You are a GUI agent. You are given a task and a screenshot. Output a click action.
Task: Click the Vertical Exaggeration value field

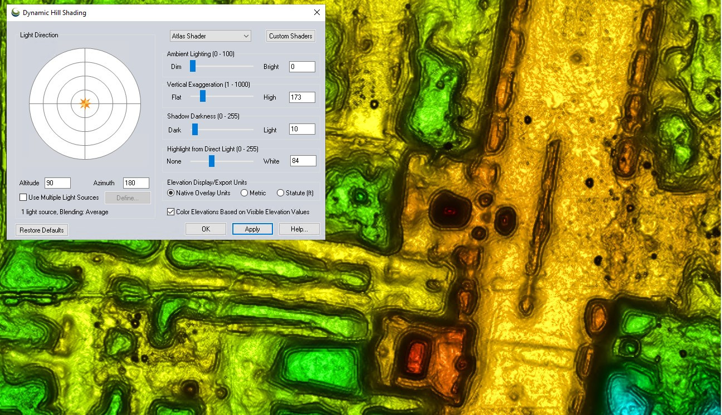click(x=303, y=97)
